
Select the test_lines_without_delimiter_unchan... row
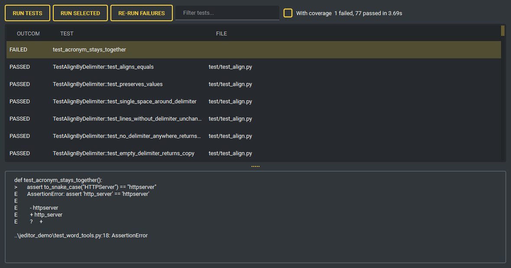pyautogui.click(x=253, y=119)
